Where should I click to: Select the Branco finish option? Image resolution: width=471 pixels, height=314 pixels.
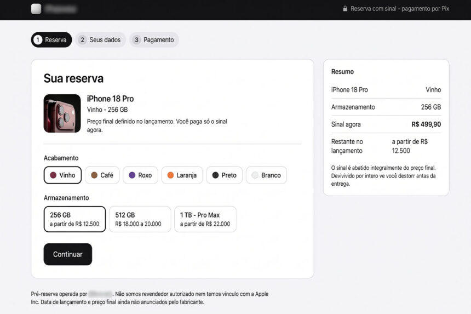(x=266, y=175)
